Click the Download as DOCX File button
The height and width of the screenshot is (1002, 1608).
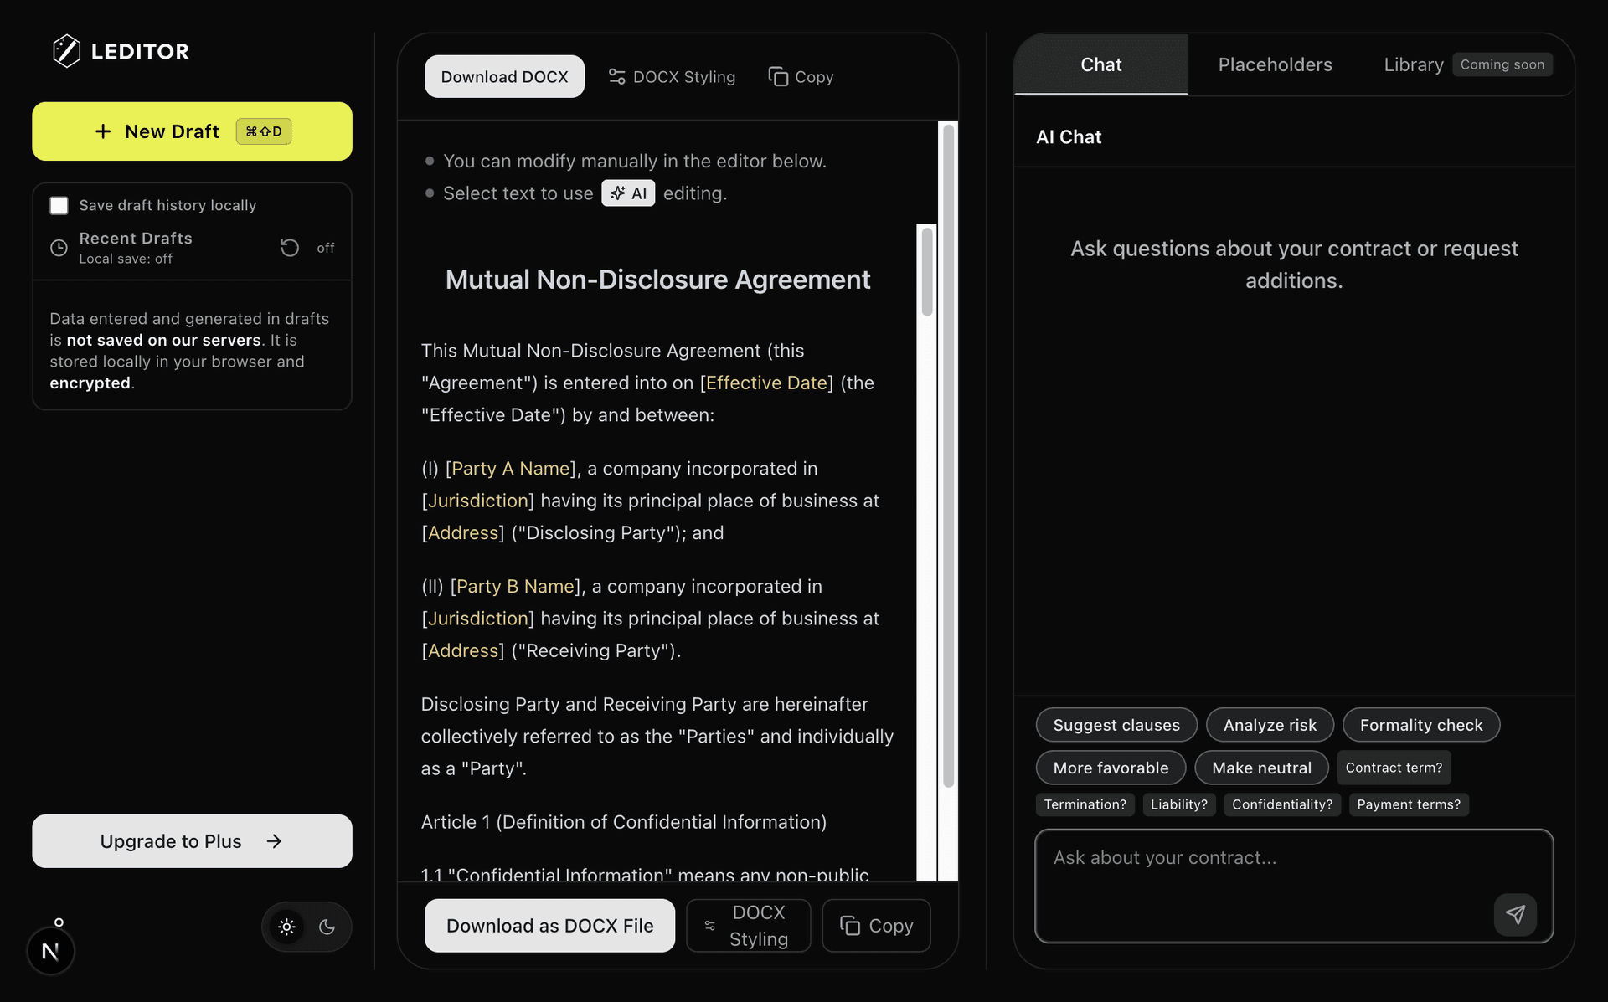pos(549,926)
